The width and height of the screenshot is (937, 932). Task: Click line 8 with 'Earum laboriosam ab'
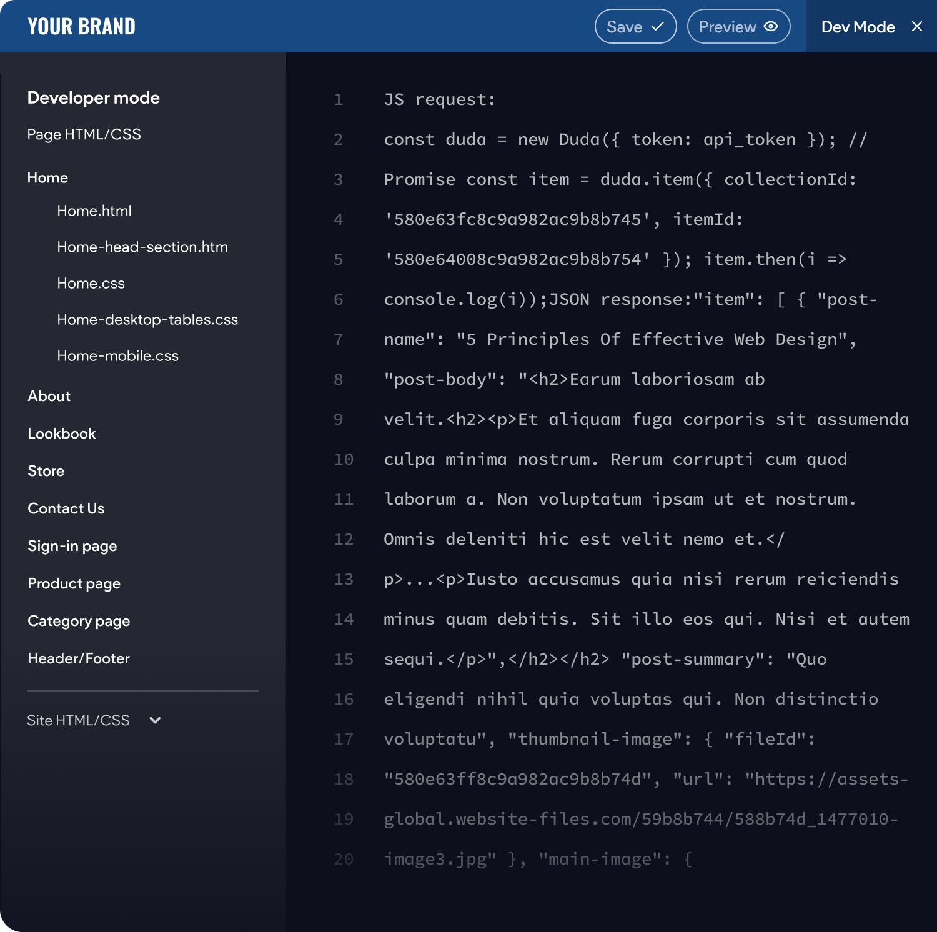[x=574, y=379]
